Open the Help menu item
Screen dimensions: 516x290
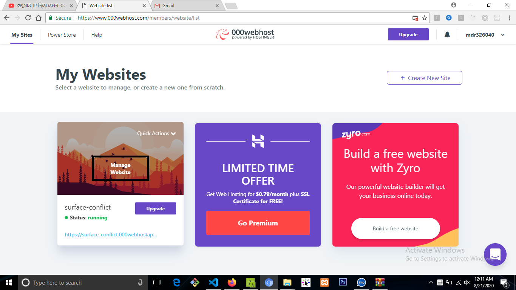(x=97, y=35)
